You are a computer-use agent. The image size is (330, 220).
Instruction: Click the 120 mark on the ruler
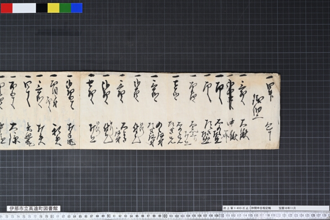[x=278, y=215]
